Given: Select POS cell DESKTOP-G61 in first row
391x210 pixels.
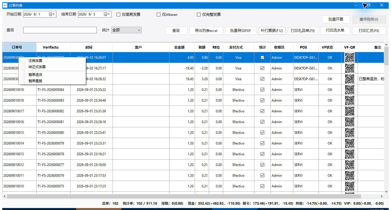Looking at the screenshot, I should coord(306,58).
